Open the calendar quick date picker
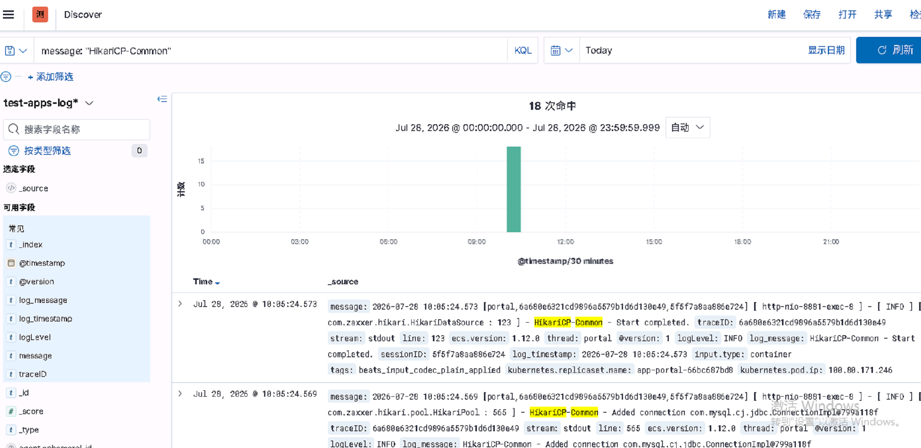Viewport: 921px width, 448px height. (556, 50)
